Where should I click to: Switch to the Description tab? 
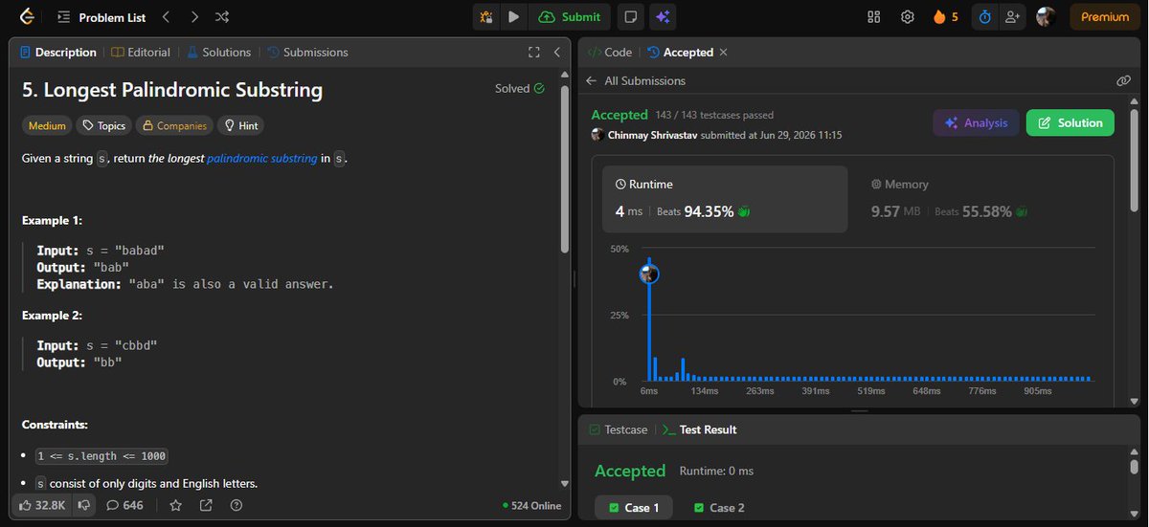coord(58,53)
